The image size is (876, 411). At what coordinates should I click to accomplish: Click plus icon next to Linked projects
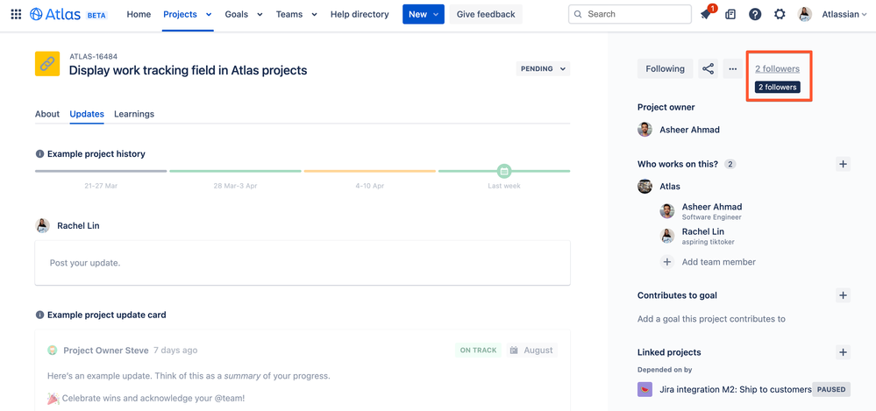[843, 352]
